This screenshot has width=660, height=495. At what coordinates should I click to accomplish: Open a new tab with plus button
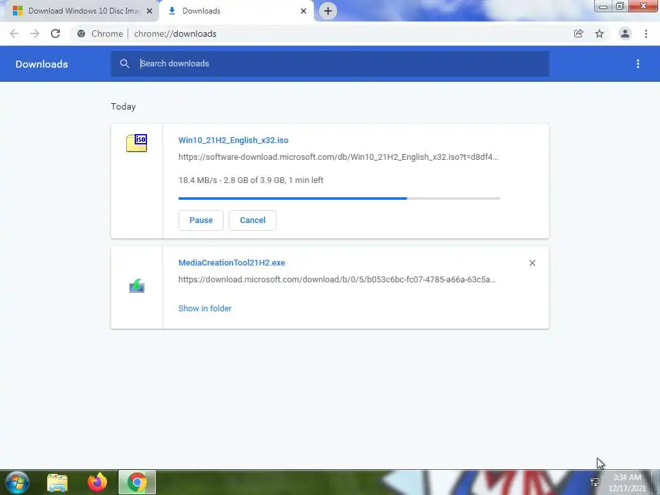click(328, 11)
